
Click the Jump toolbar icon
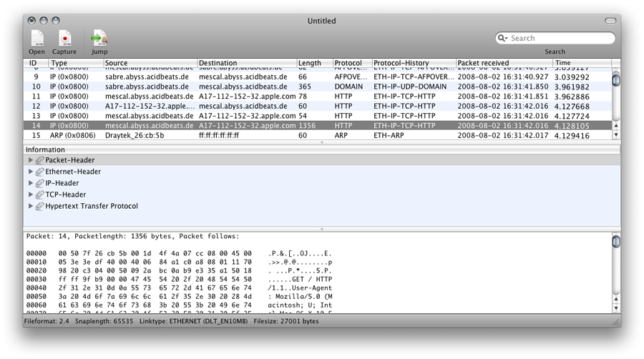(x=99, y=39)
